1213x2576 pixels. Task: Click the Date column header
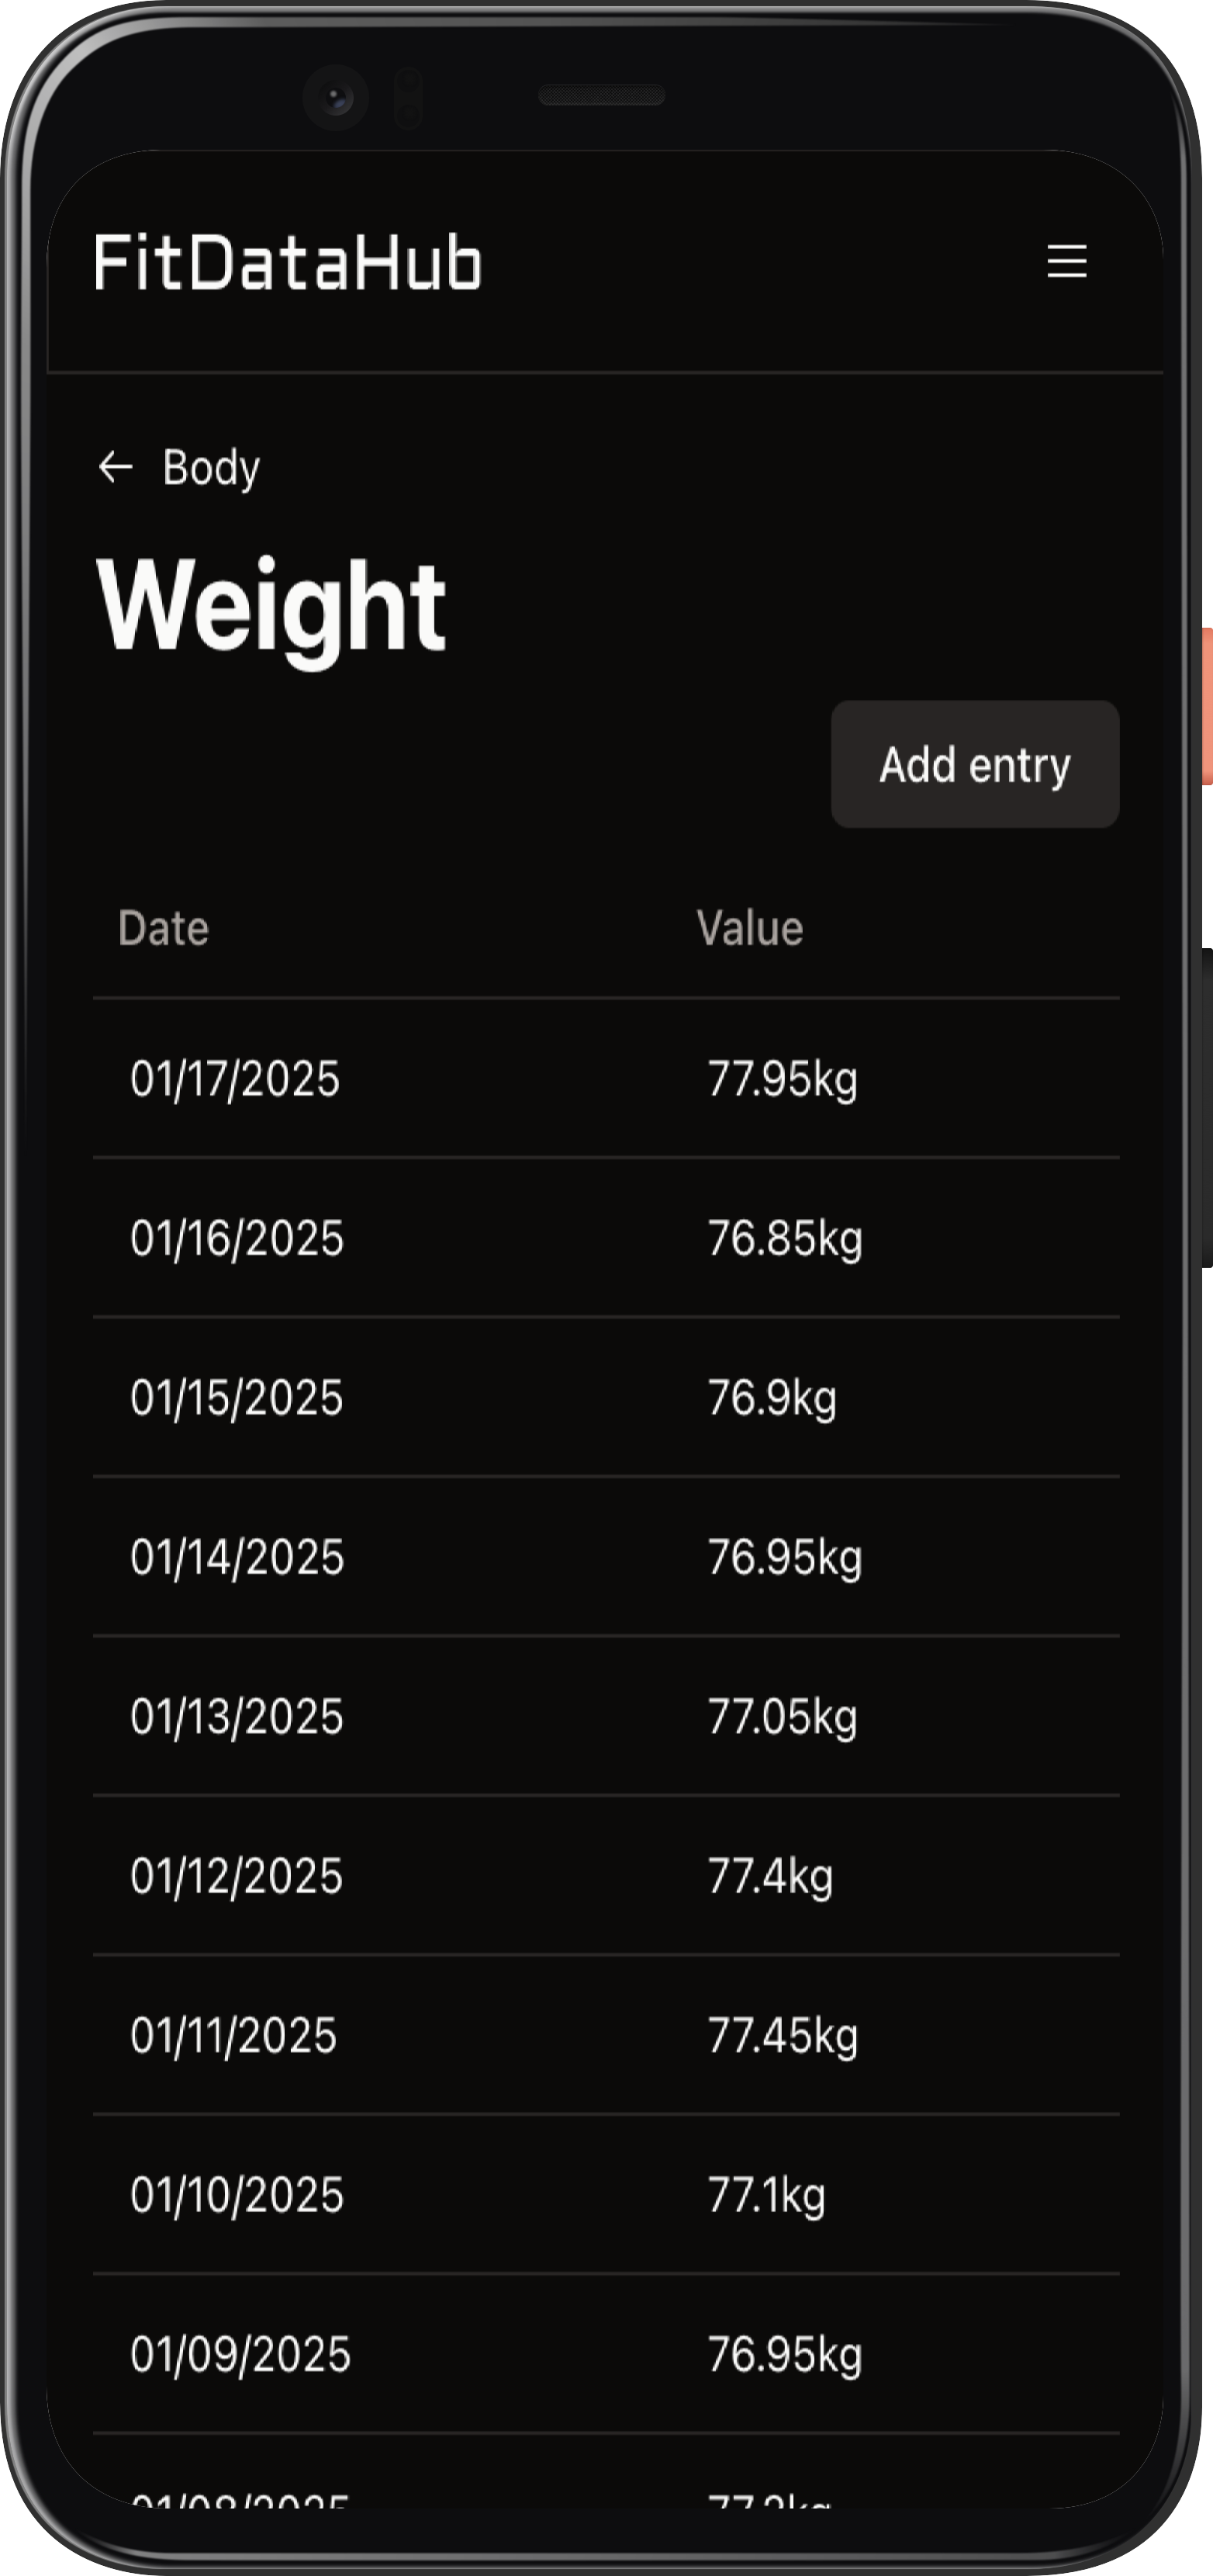164,929
